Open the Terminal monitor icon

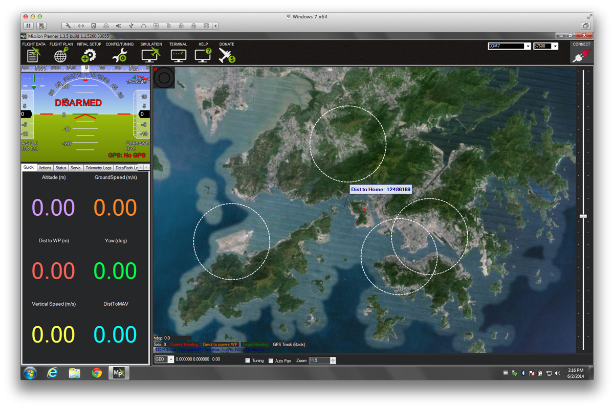[x=178, y=55]
